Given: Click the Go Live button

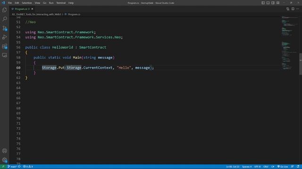Looking at the screenshot, I should coord(283,167).
